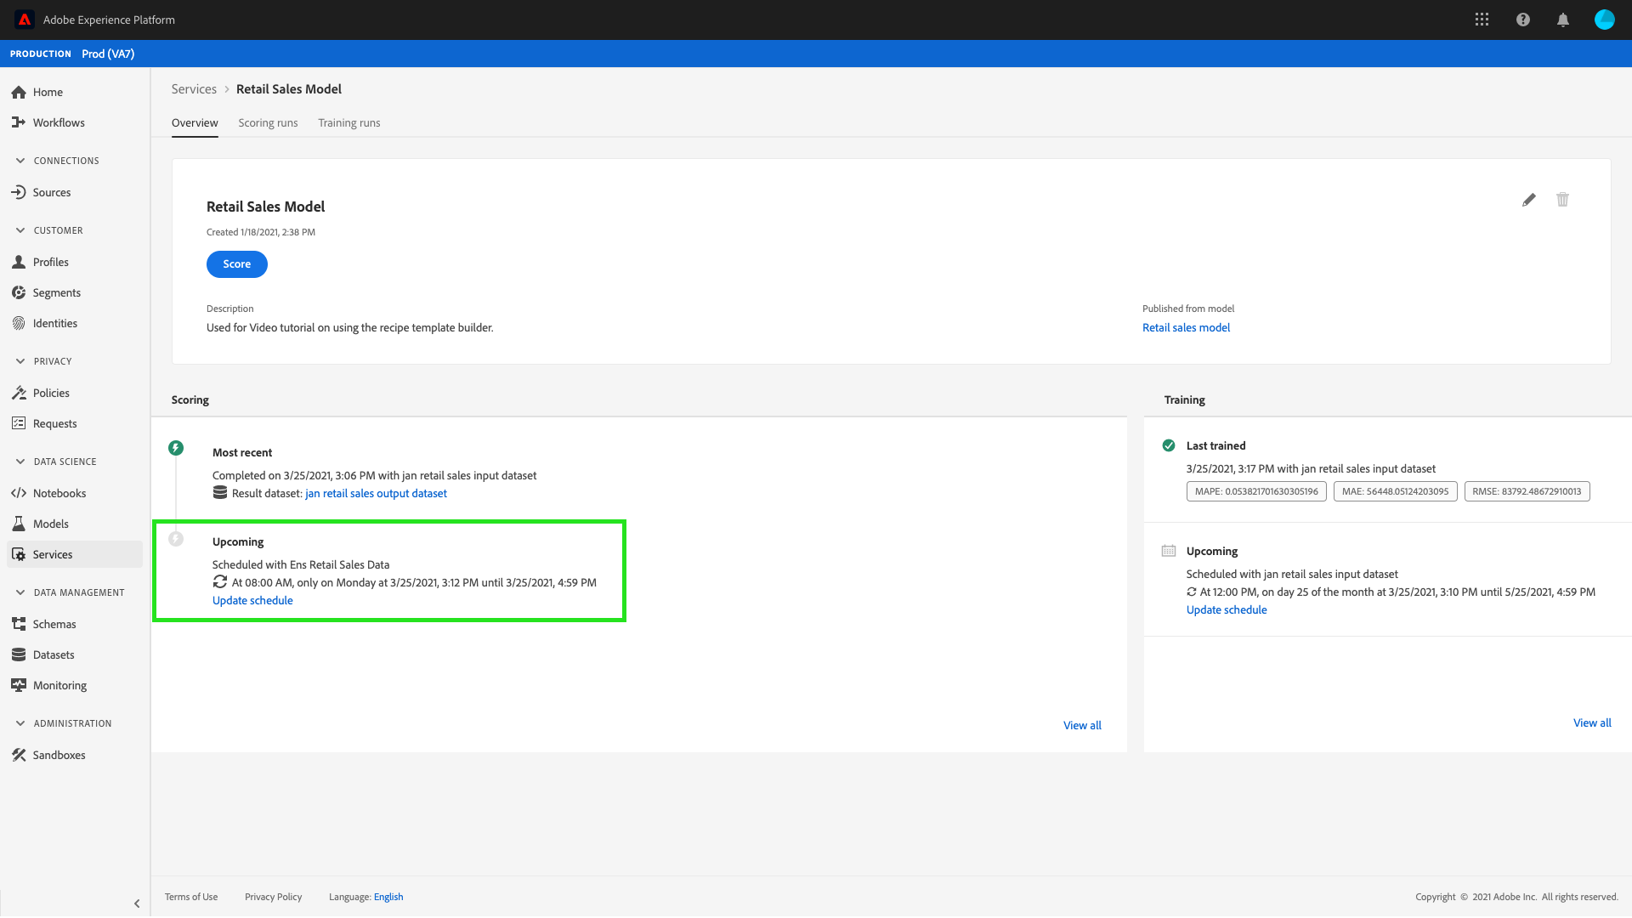Click the Services breadcrumb

194,89
